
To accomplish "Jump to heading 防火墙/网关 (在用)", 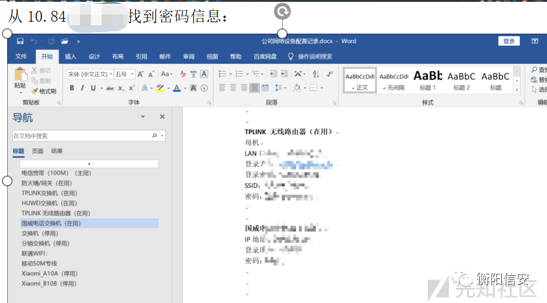I will (x=47, y=183).
